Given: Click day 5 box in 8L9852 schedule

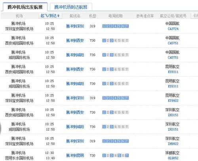Looking at the screenshot, I should pos(119,155).
